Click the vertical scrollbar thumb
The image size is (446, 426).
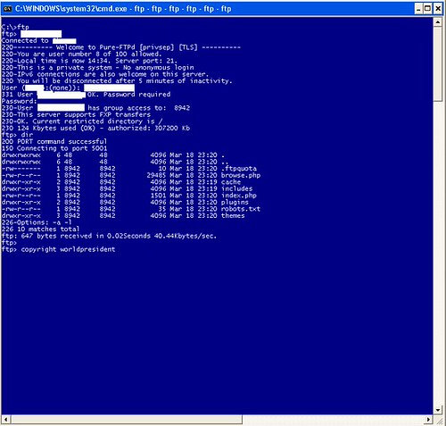[437, 64]
